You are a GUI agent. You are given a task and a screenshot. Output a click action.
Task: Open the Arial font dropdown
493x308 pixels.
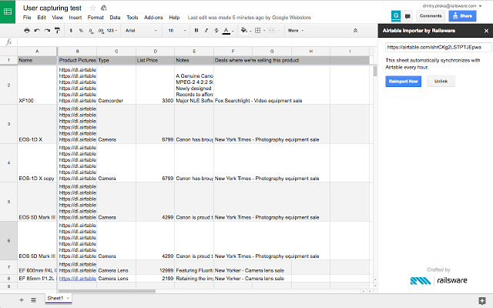[x=141, y=31]
